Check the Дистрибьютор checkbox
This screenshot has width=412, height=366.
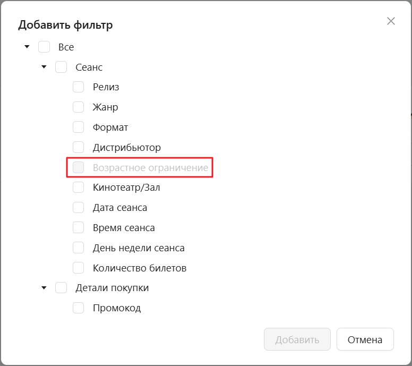(x=78, y=147)
